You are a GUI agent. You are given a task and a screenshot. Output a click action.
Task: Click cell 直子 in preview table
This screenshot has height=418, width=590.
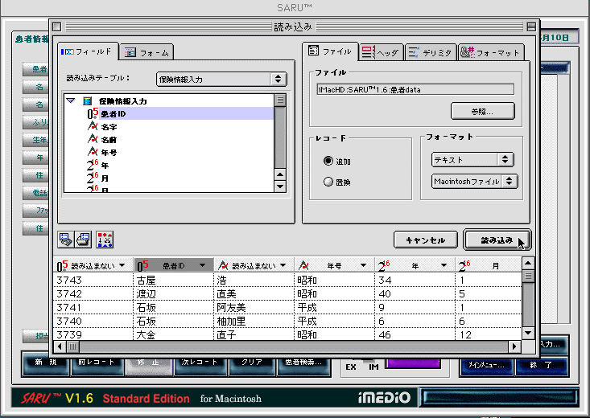point(254,334)
